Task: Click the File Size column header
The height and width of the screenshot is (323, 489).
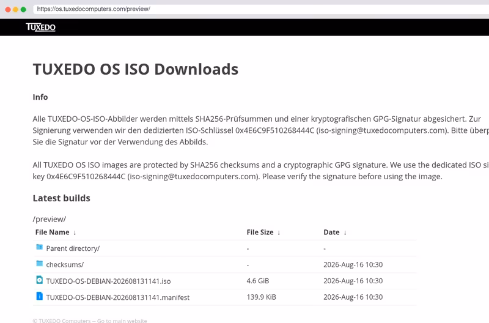Action: click(x=260, y=232)
